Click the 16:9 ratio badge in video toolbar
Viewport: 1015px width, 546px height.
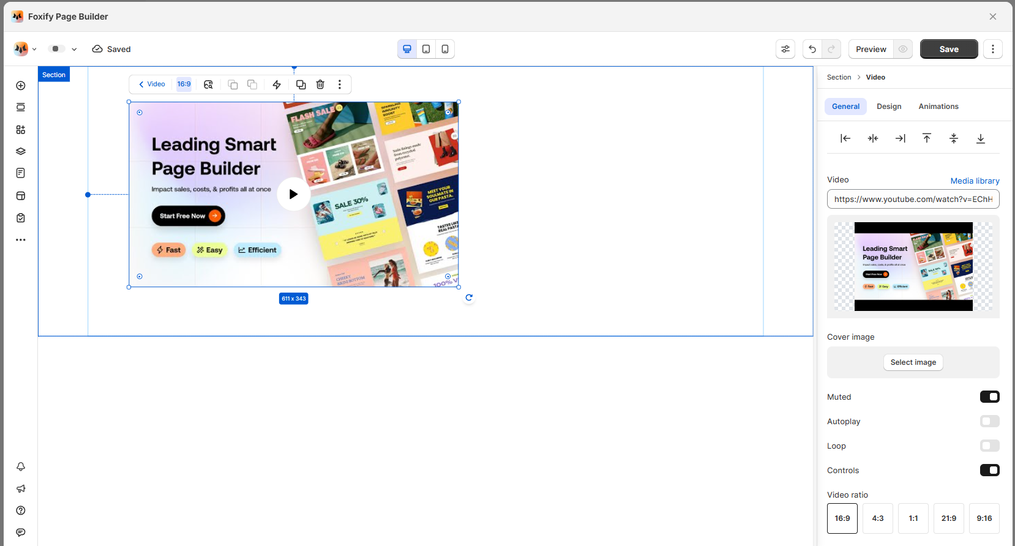pyautogui.click(x=184, y=84)
